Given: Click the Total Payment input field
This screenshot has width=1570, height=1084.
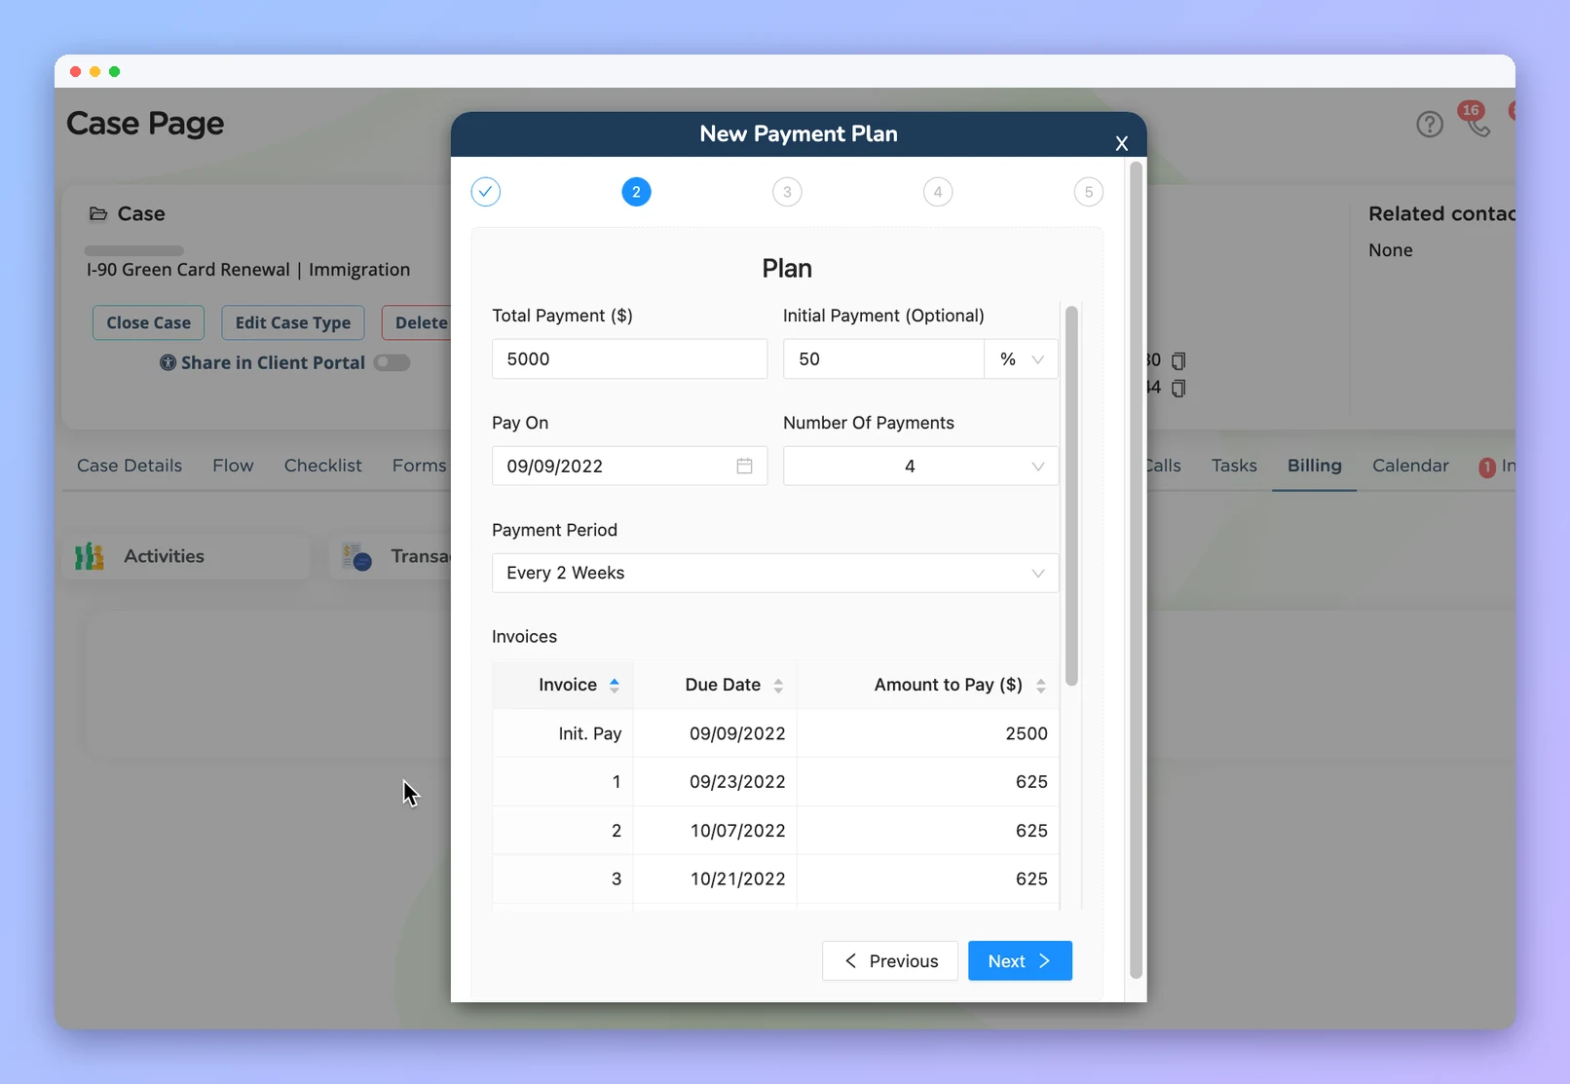Looking at the screenshot, I should [629, 359].
